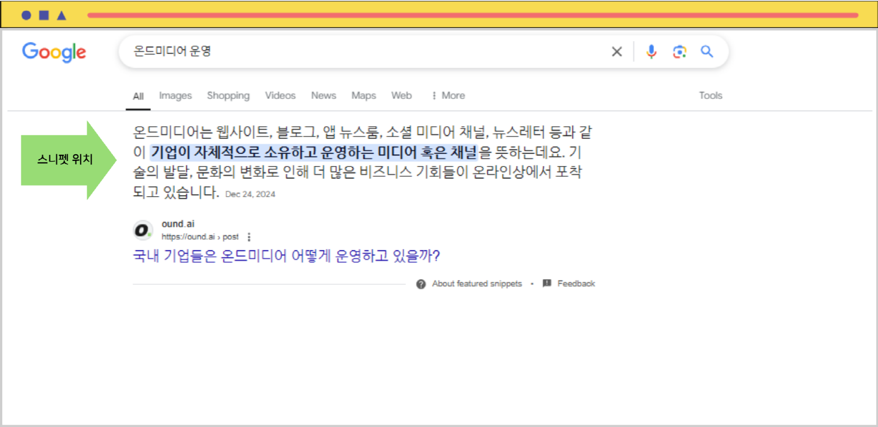Click the highlighted snippet phrase 기업이 자체적으로 소유하고 운영하는 미디어 혹은 채널
Screen dimensions: 878x427
[x=314, y=152]
